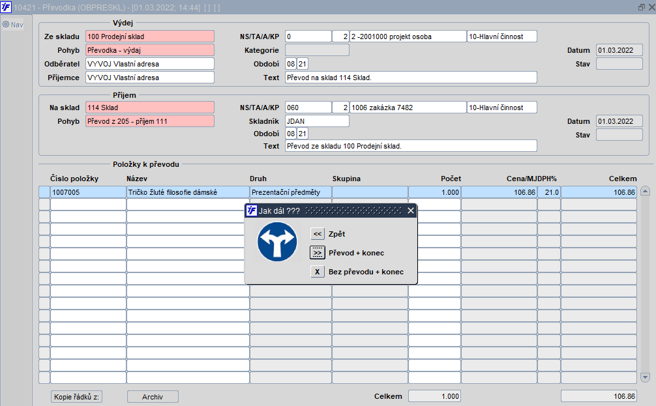Click the Skupina column header
This screenshot has width=656, height=406.
click(346, 179)
